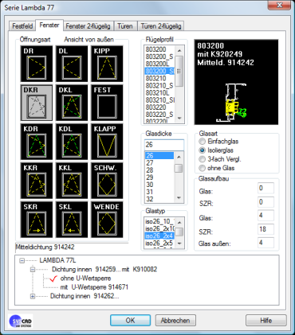Image resolution: width=295 pixels, height=335 pixels.
Task: Collapse Dichtung innen 914259 tree node
Action: click(33, 270)
